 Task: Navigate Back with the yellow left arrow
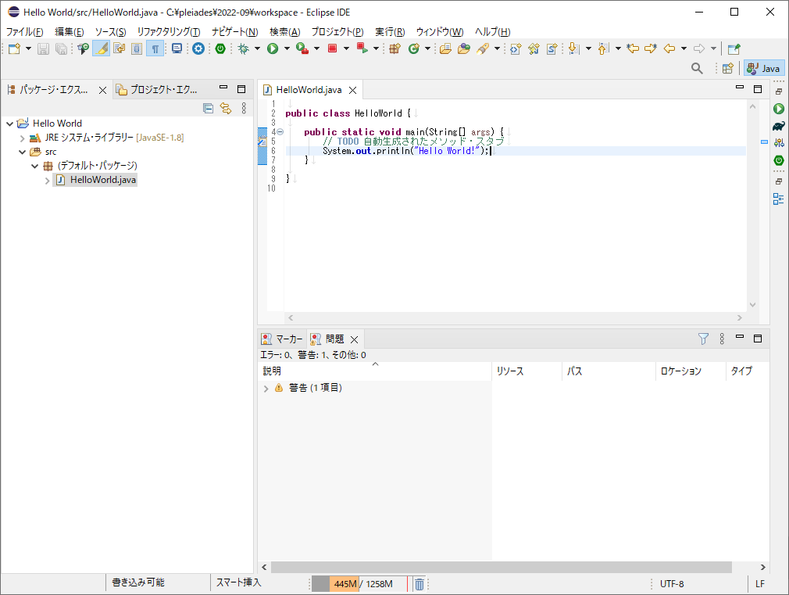pyautogui.click(x=669, y=49)
